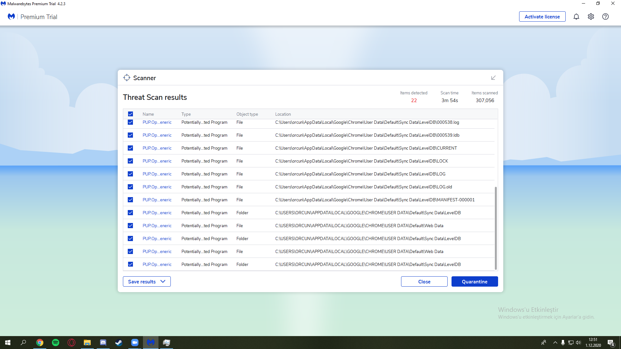This screenshot has height=349, width=621.
Task: Toggle the select-all checkbox in header
Action: pyautogui.click(x=130, y=114)
